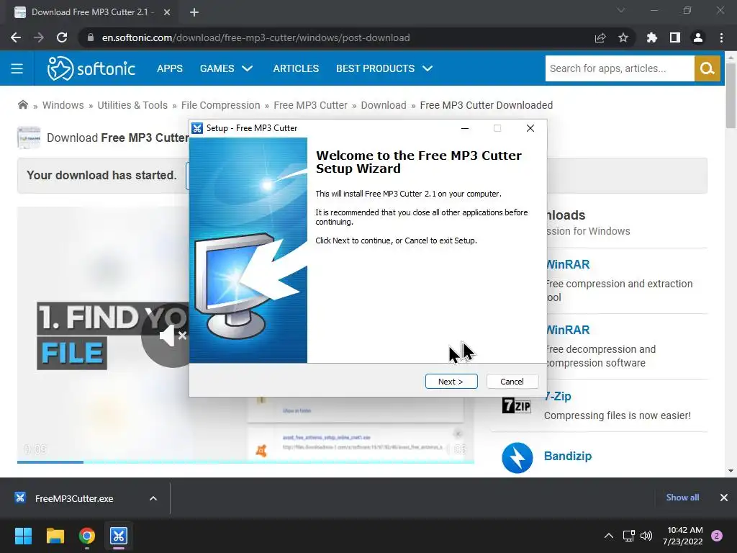The width and height of the screenshot is (737, 553).
Task: Open a new Chrome tab
Action: pyautogui.click(x=194, y=12)
